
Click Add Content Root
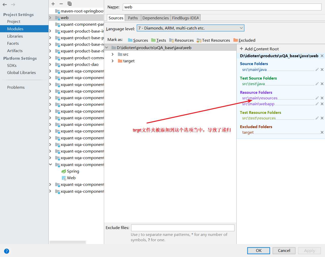pyautogui.click(x=259, y=49)
